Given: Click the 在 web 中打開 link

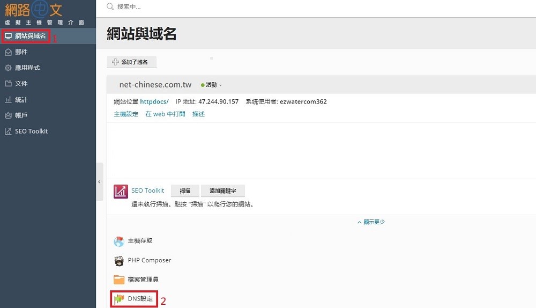Looking at the screenshot, I should 165,114.
